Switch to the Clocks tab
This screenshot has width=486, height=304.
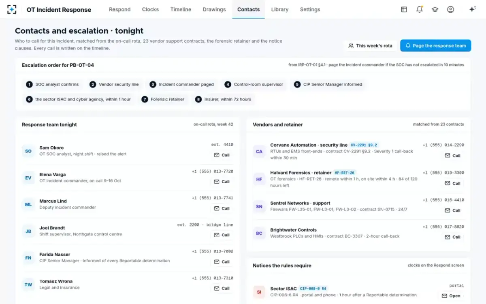[150, 9]
